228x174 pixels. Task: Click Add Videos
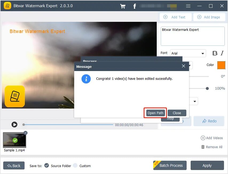(x=212, y=138)
